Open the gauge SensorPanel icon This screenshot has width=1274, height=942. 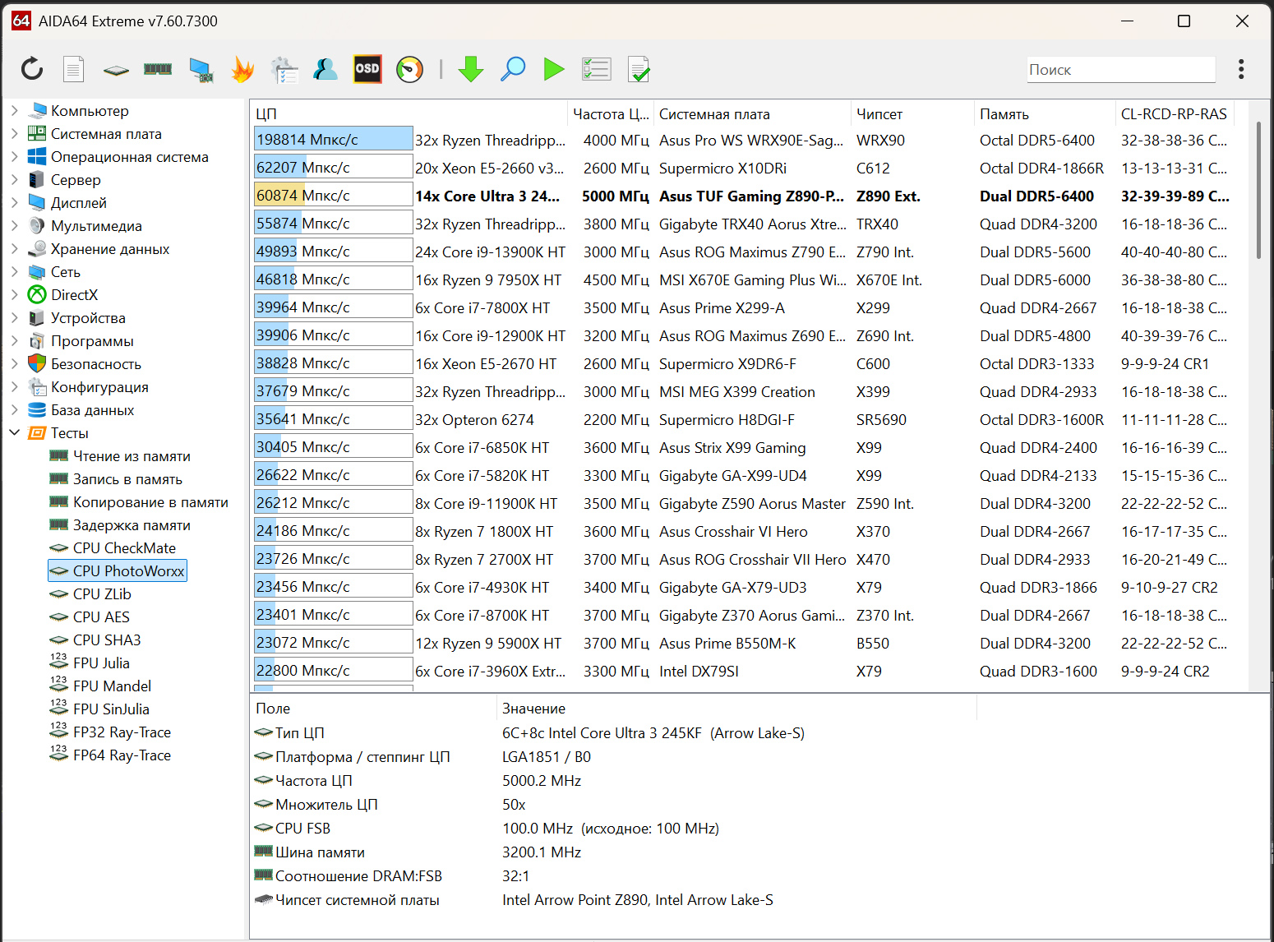pos(409,69)
